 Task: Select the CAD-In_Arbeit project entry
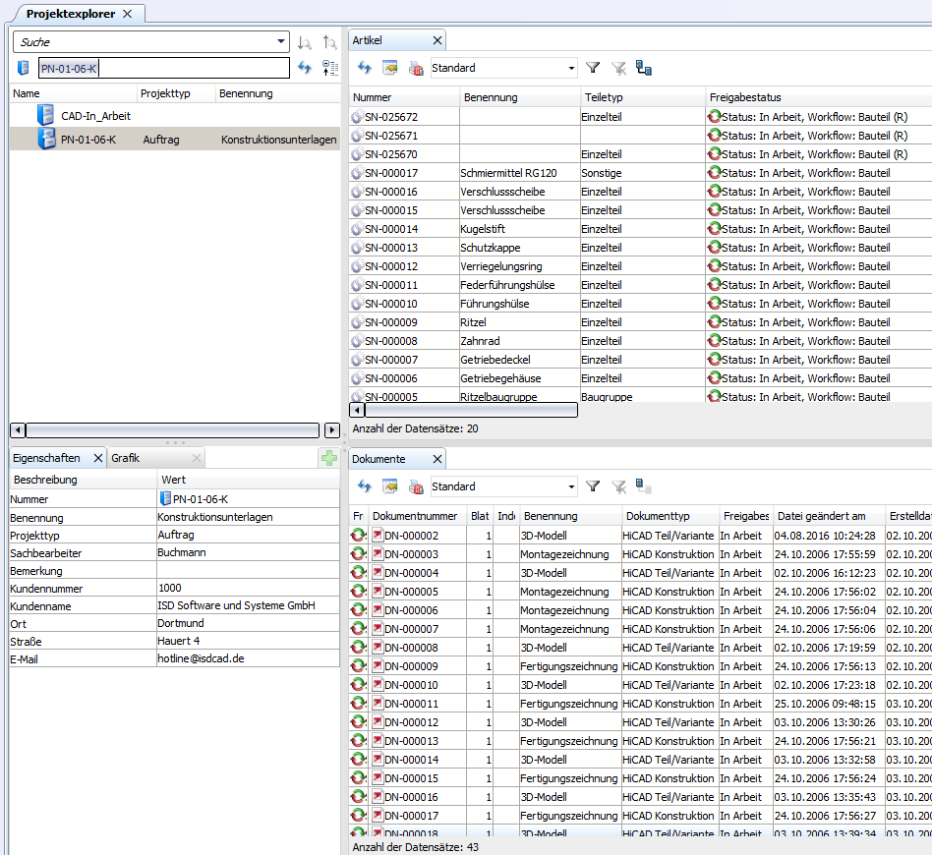94,116
